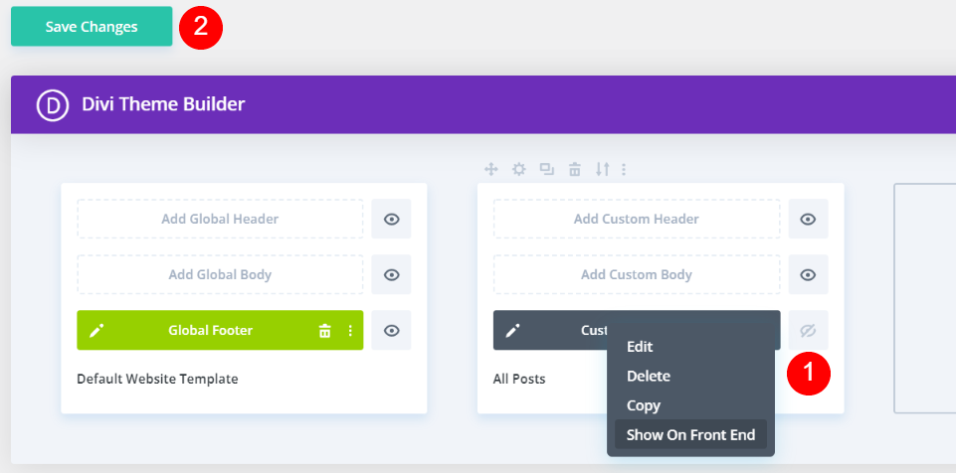
Task: Delete Global Footer with its trash icon
Action: pos(325,331)
